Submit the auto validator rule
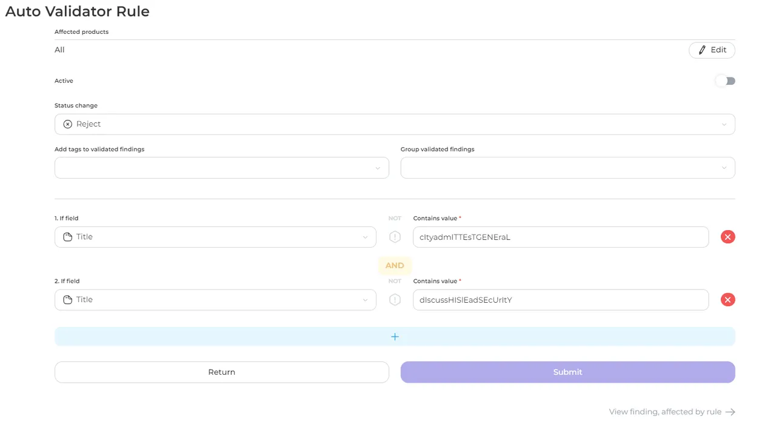This screenshot has width=776, height=422. [567, 372]
